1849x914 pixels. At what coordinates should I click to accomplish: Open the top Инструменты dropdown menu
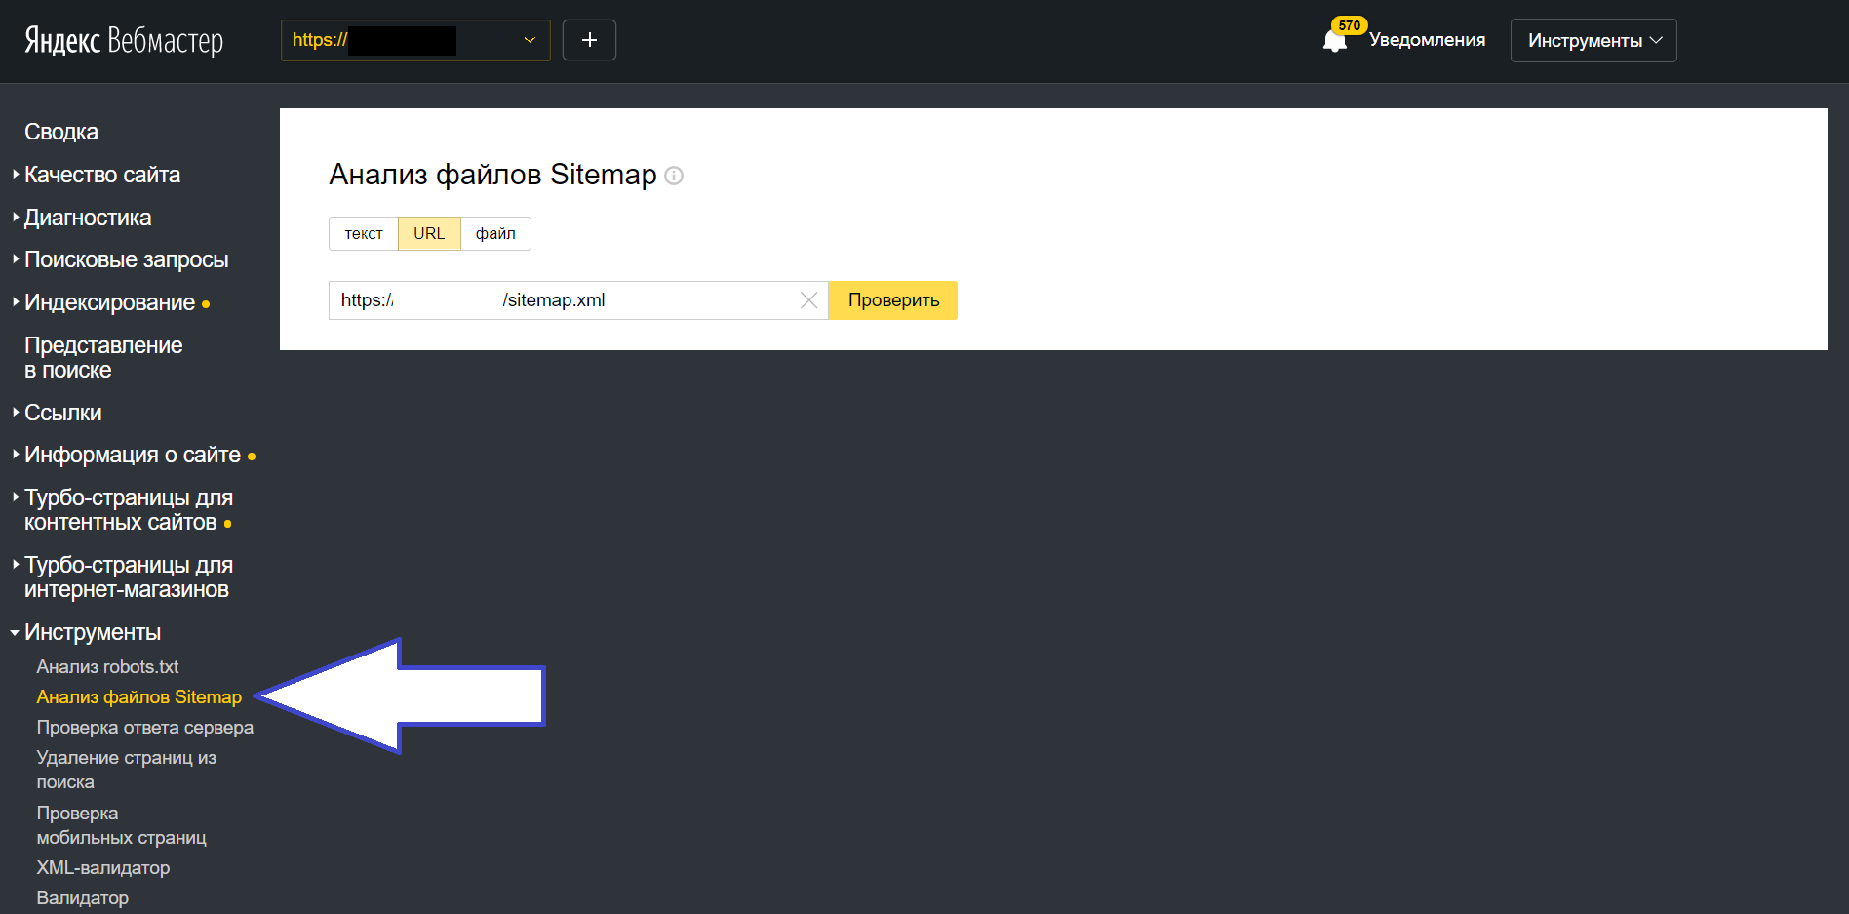(x=1593, y=41)
